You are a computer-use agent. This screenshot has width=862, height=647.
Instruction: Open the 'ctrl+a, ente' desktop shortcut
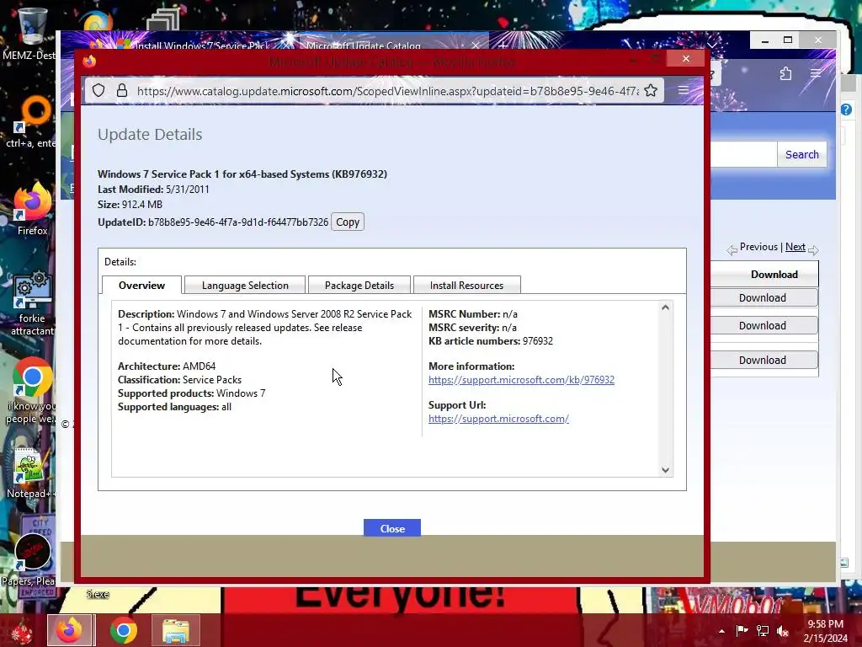[x=31, y=121]
